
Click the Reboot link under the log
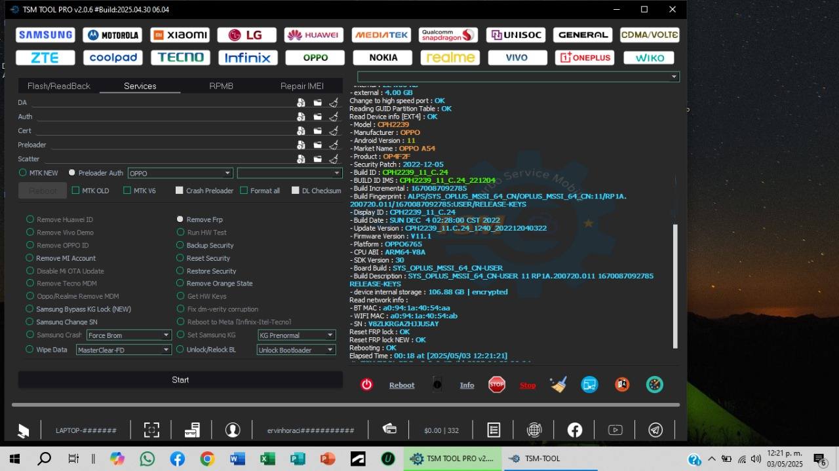[x=402, y=385]
